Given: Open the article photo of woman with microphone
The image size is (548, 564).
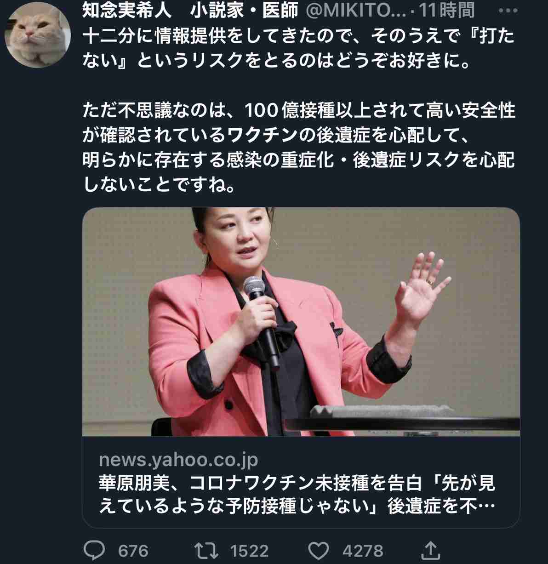Looking at the screenshot, I should click(x=301, y=322).
